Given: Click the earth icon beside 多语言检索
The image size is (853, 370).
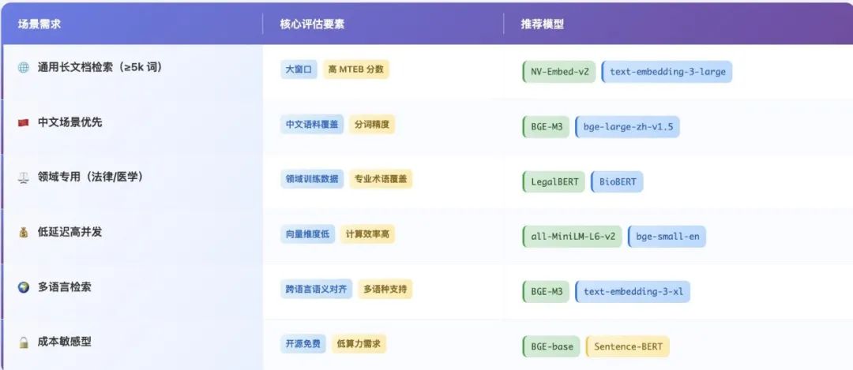Looking at the screenshot, I should (x=24, y=287).
